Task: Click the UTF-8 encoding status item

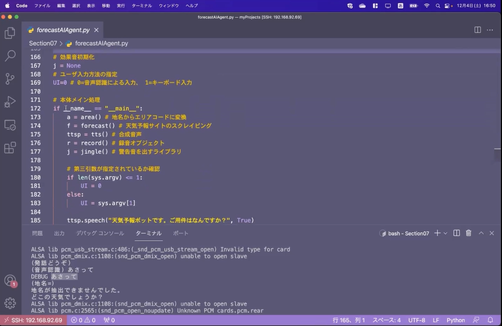Action: 417,320
